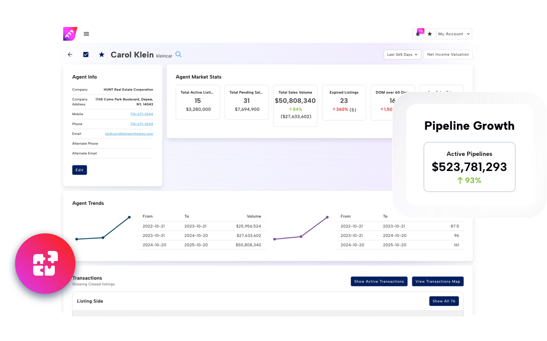Open the hamburger navigation menu

point(86,34)
